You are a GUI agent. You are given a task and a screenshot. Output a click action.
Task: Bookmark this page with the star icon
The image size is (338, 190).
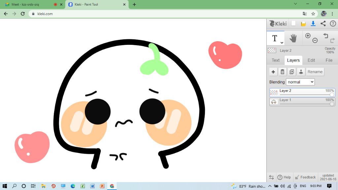click(x=313, y=14)
